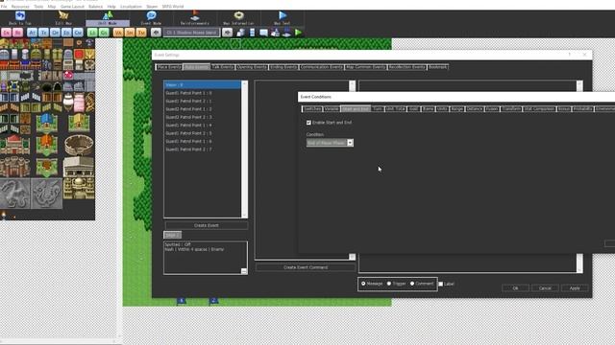Select the dragon stone relief tile
This screenshot has height=345, width=615.
click(x=15, y=194)
